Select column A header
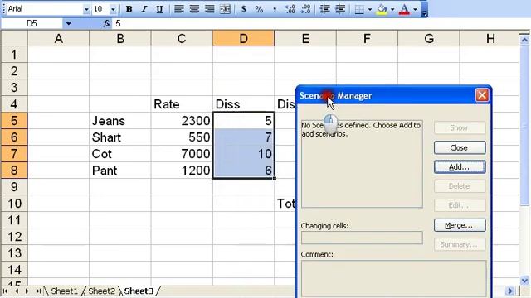Image resolution: width=531 pixels, height=298 pixels. pyautogui.click(x=59, y=39)
